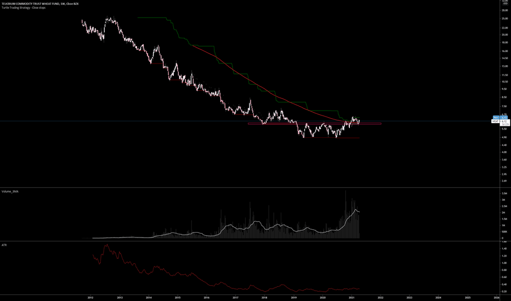
Task: Click the 2.69 price axis label
Action: [504, 181]
